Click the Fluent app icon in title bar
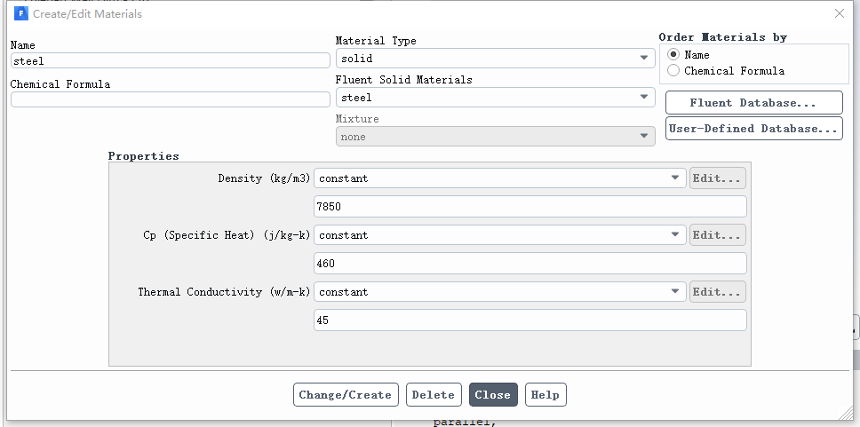 click(x=20, y=13)
